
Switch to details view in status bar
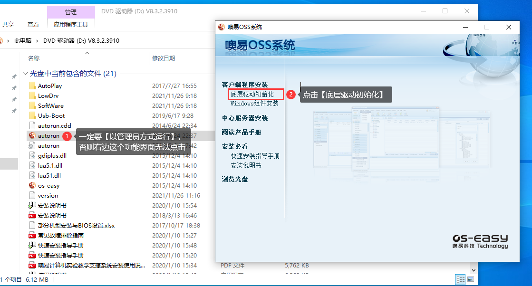(x=460, y=279)
